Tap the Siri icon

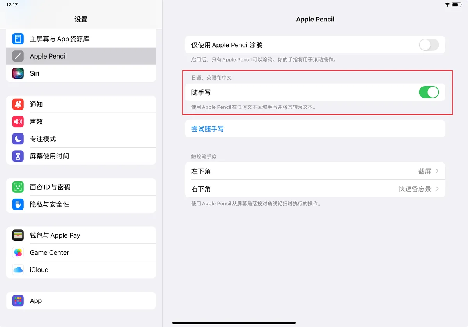18,73
